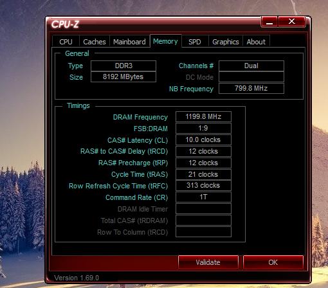Go to the SPD tab
This screenshot has height=288, width=328.
click(195, 42)
